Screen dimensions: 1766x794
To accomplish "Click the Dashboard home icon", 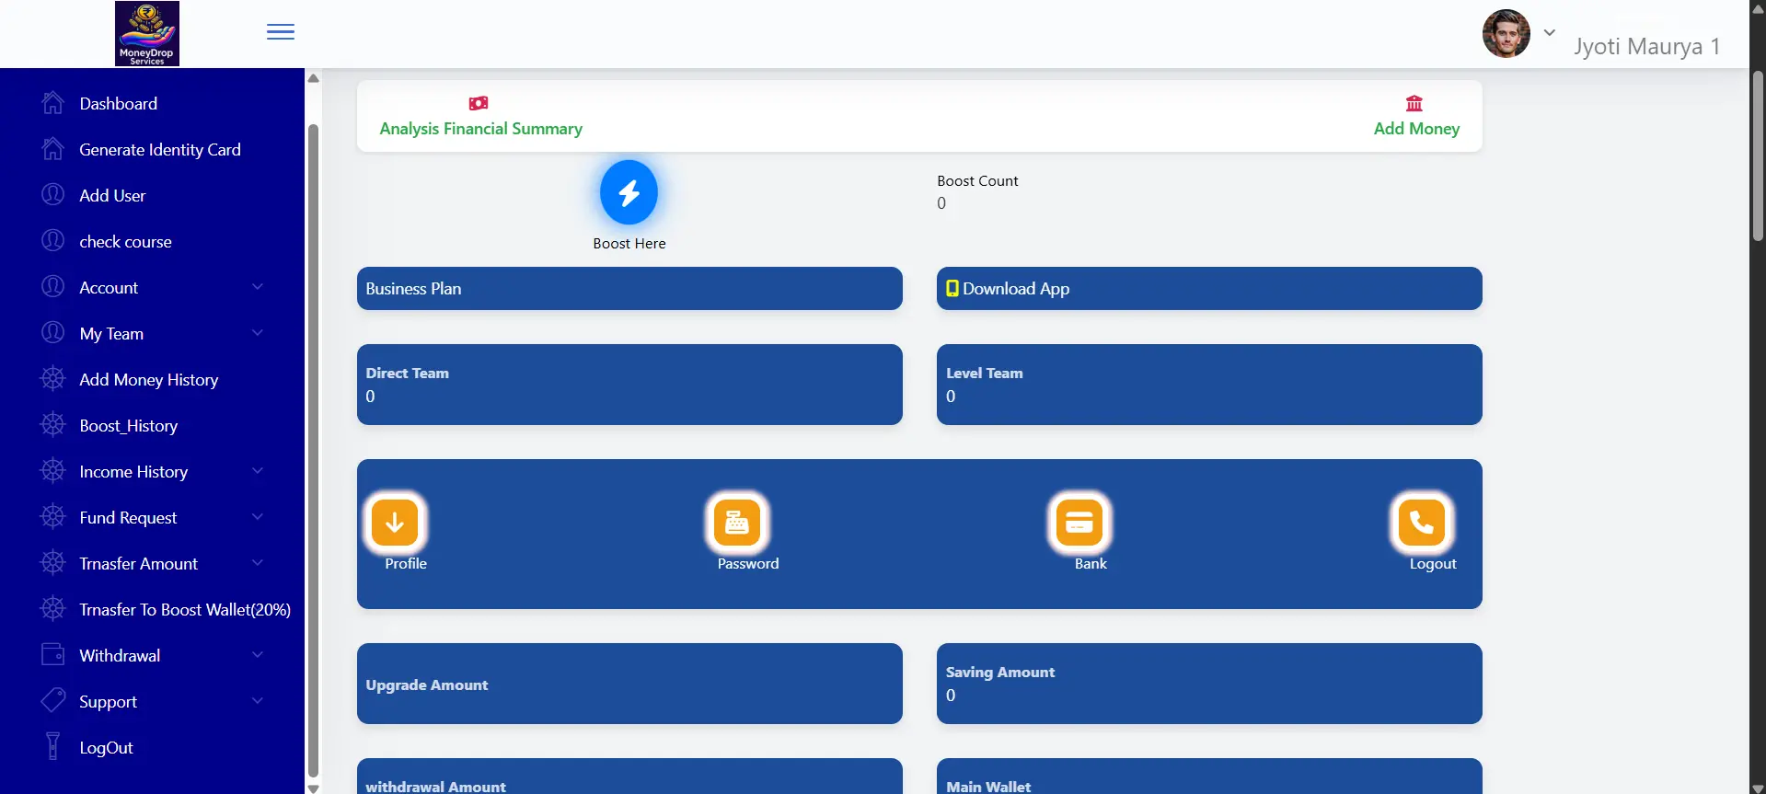I will click(x=53, y=103).
